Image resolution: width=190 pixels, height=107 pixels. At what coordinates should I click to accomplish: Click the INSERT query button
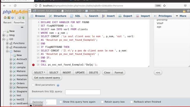[x=67, y=73]
